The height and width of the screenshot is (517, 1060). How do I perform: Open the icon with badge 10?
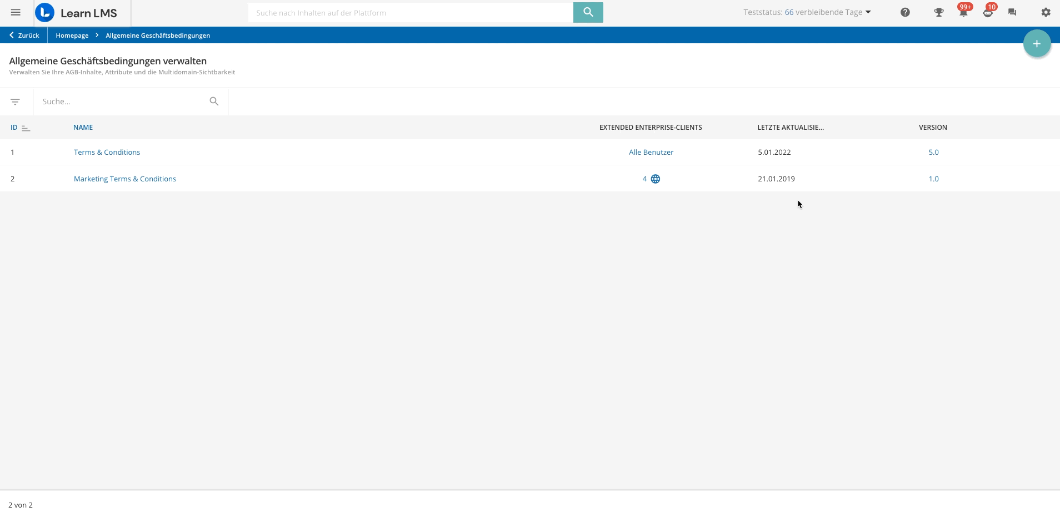click(988, 12)
